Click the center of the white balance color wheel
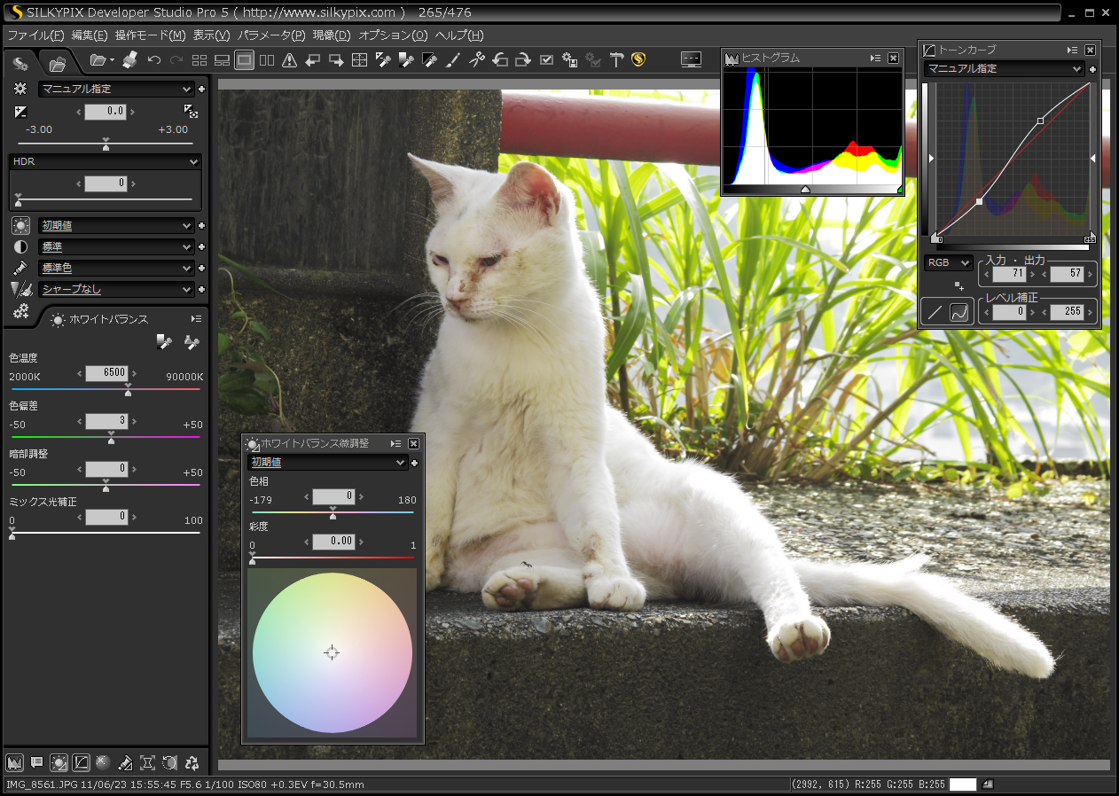This screenshot has height=796, width=1119. pyautogui.click(x=333, y=652)
